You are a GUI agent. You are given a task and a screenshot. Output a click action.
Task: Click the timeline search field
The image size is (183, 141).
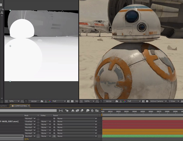coord(28,111)
